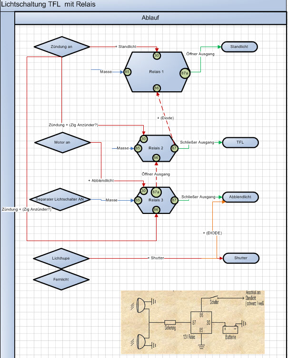Select the Zündung an diamond shape
Image resolution: width=288 pixels, height=358 pixels.
pyautogui.click(x=61, y=47)
